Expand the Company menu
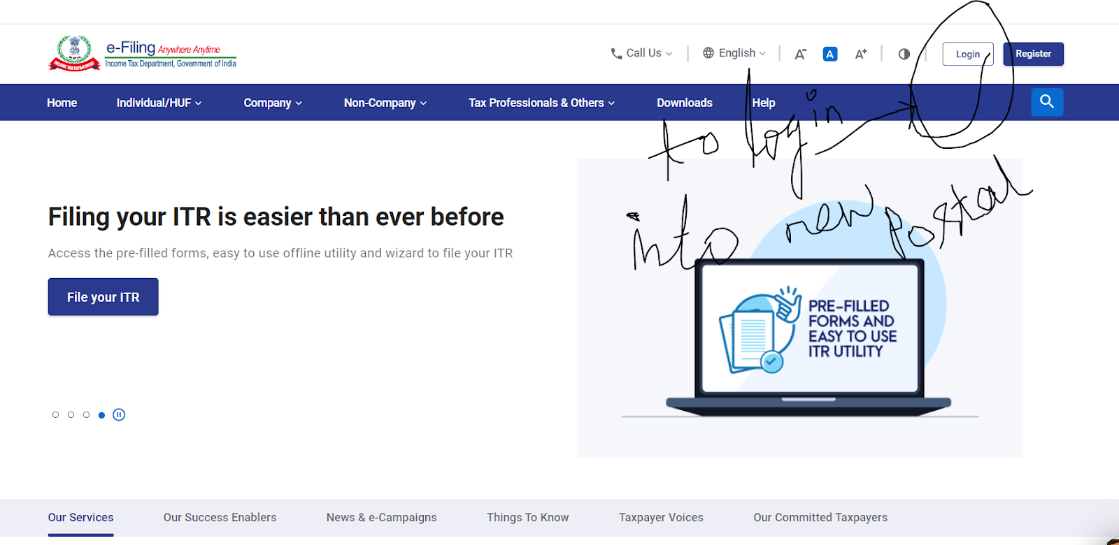1119x545 pixels. 273,103
